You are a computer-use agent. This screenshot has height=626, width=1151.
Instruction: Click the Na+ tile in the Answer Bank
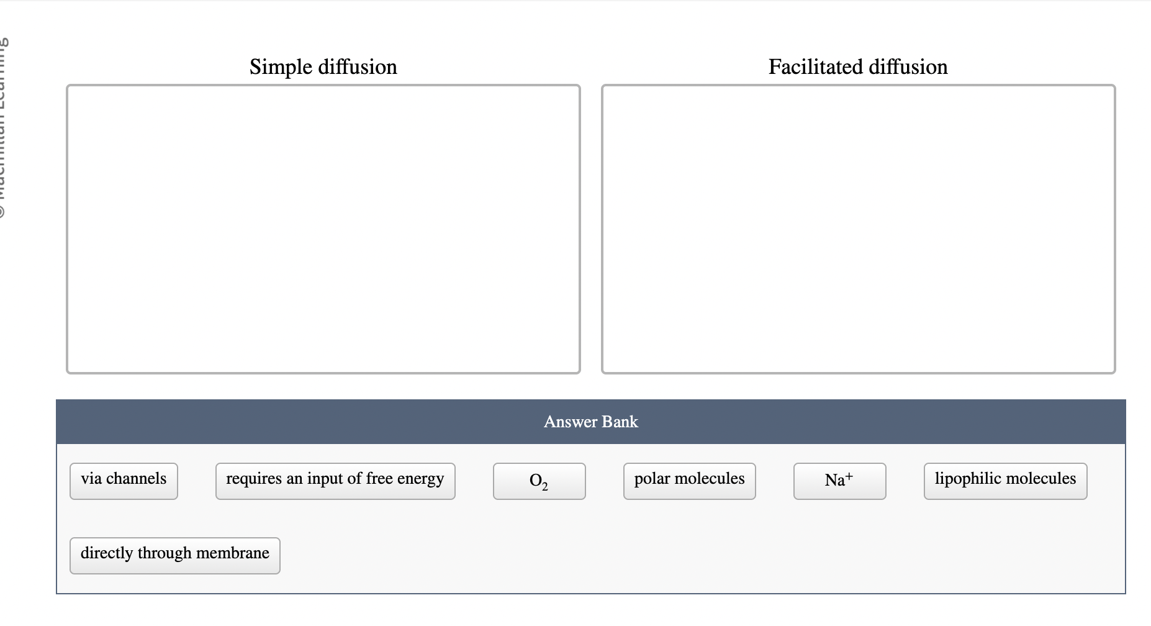839,479
